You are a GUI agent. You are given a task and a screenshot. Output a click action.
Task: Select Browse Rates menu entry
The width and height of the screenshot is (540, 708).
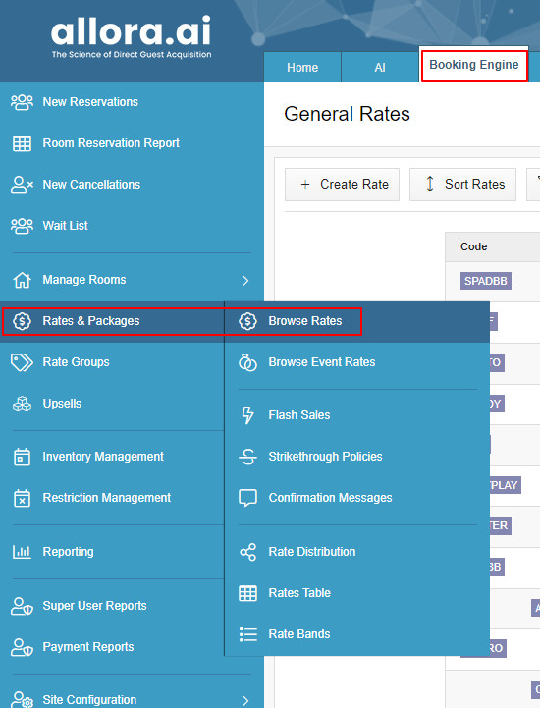tap(357, 321)
